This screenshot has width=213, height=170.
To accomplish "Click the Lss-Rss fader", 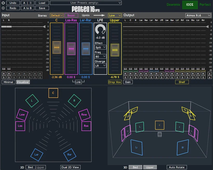I will coord(71,49).
